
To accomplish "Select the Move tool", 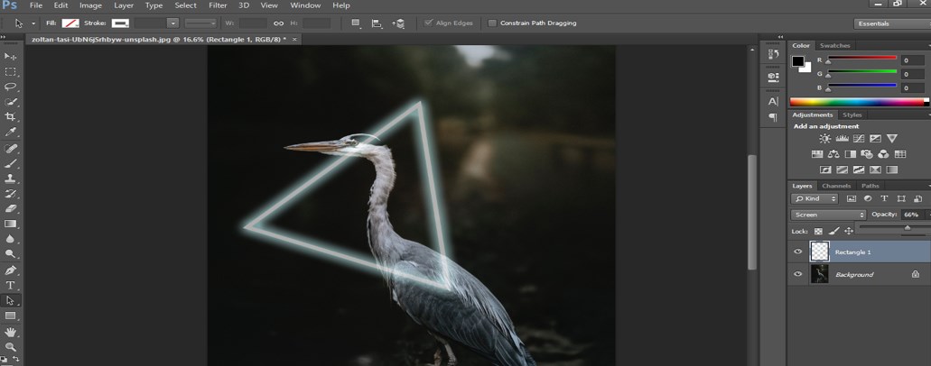I will (x=10, y=57).
